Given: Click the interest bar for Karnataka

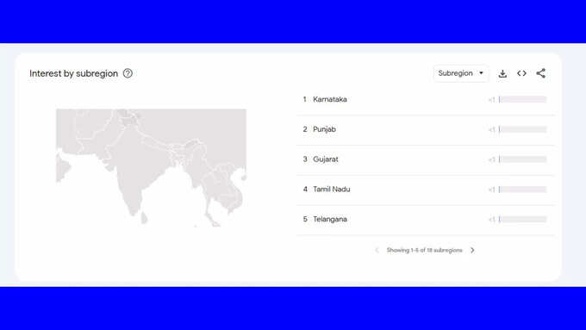Looking at the screenshot, I should coord(523,99).
